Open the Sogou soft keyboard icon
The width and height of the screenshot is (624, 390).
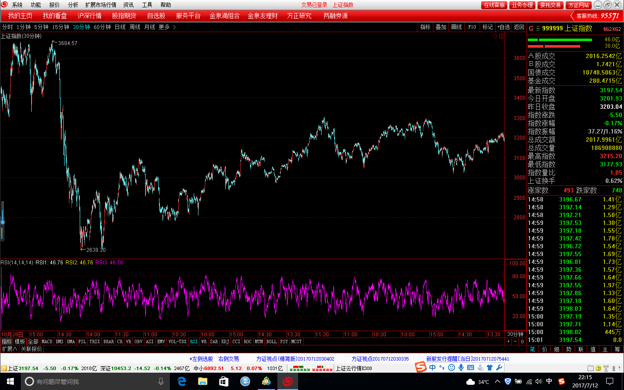click(471, 367)
